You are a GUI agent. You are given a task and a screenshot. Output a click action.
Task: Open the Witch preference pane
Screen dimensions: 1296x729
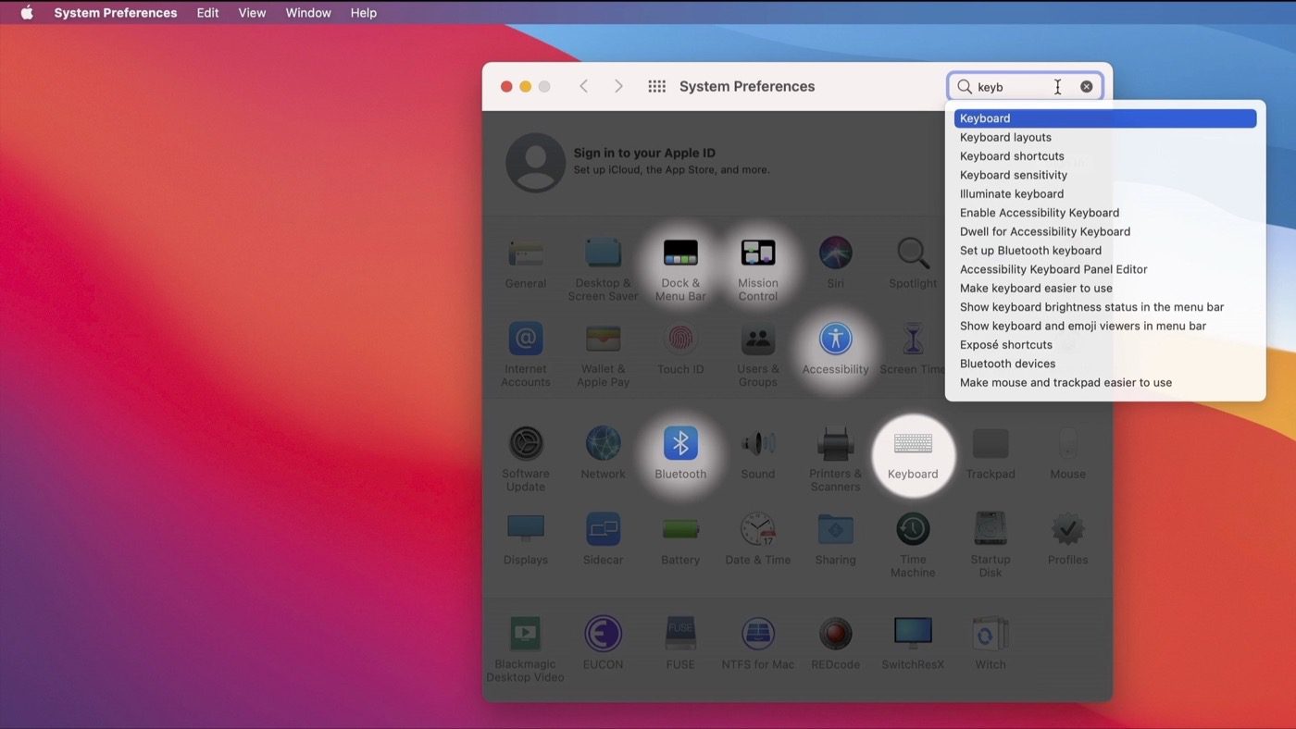point(991,634)
